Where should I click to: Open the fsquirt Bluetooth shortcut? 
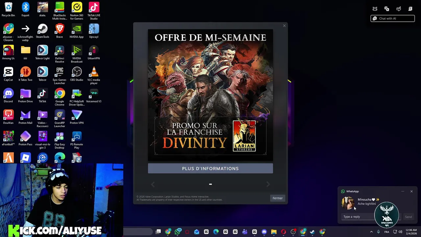25,9
